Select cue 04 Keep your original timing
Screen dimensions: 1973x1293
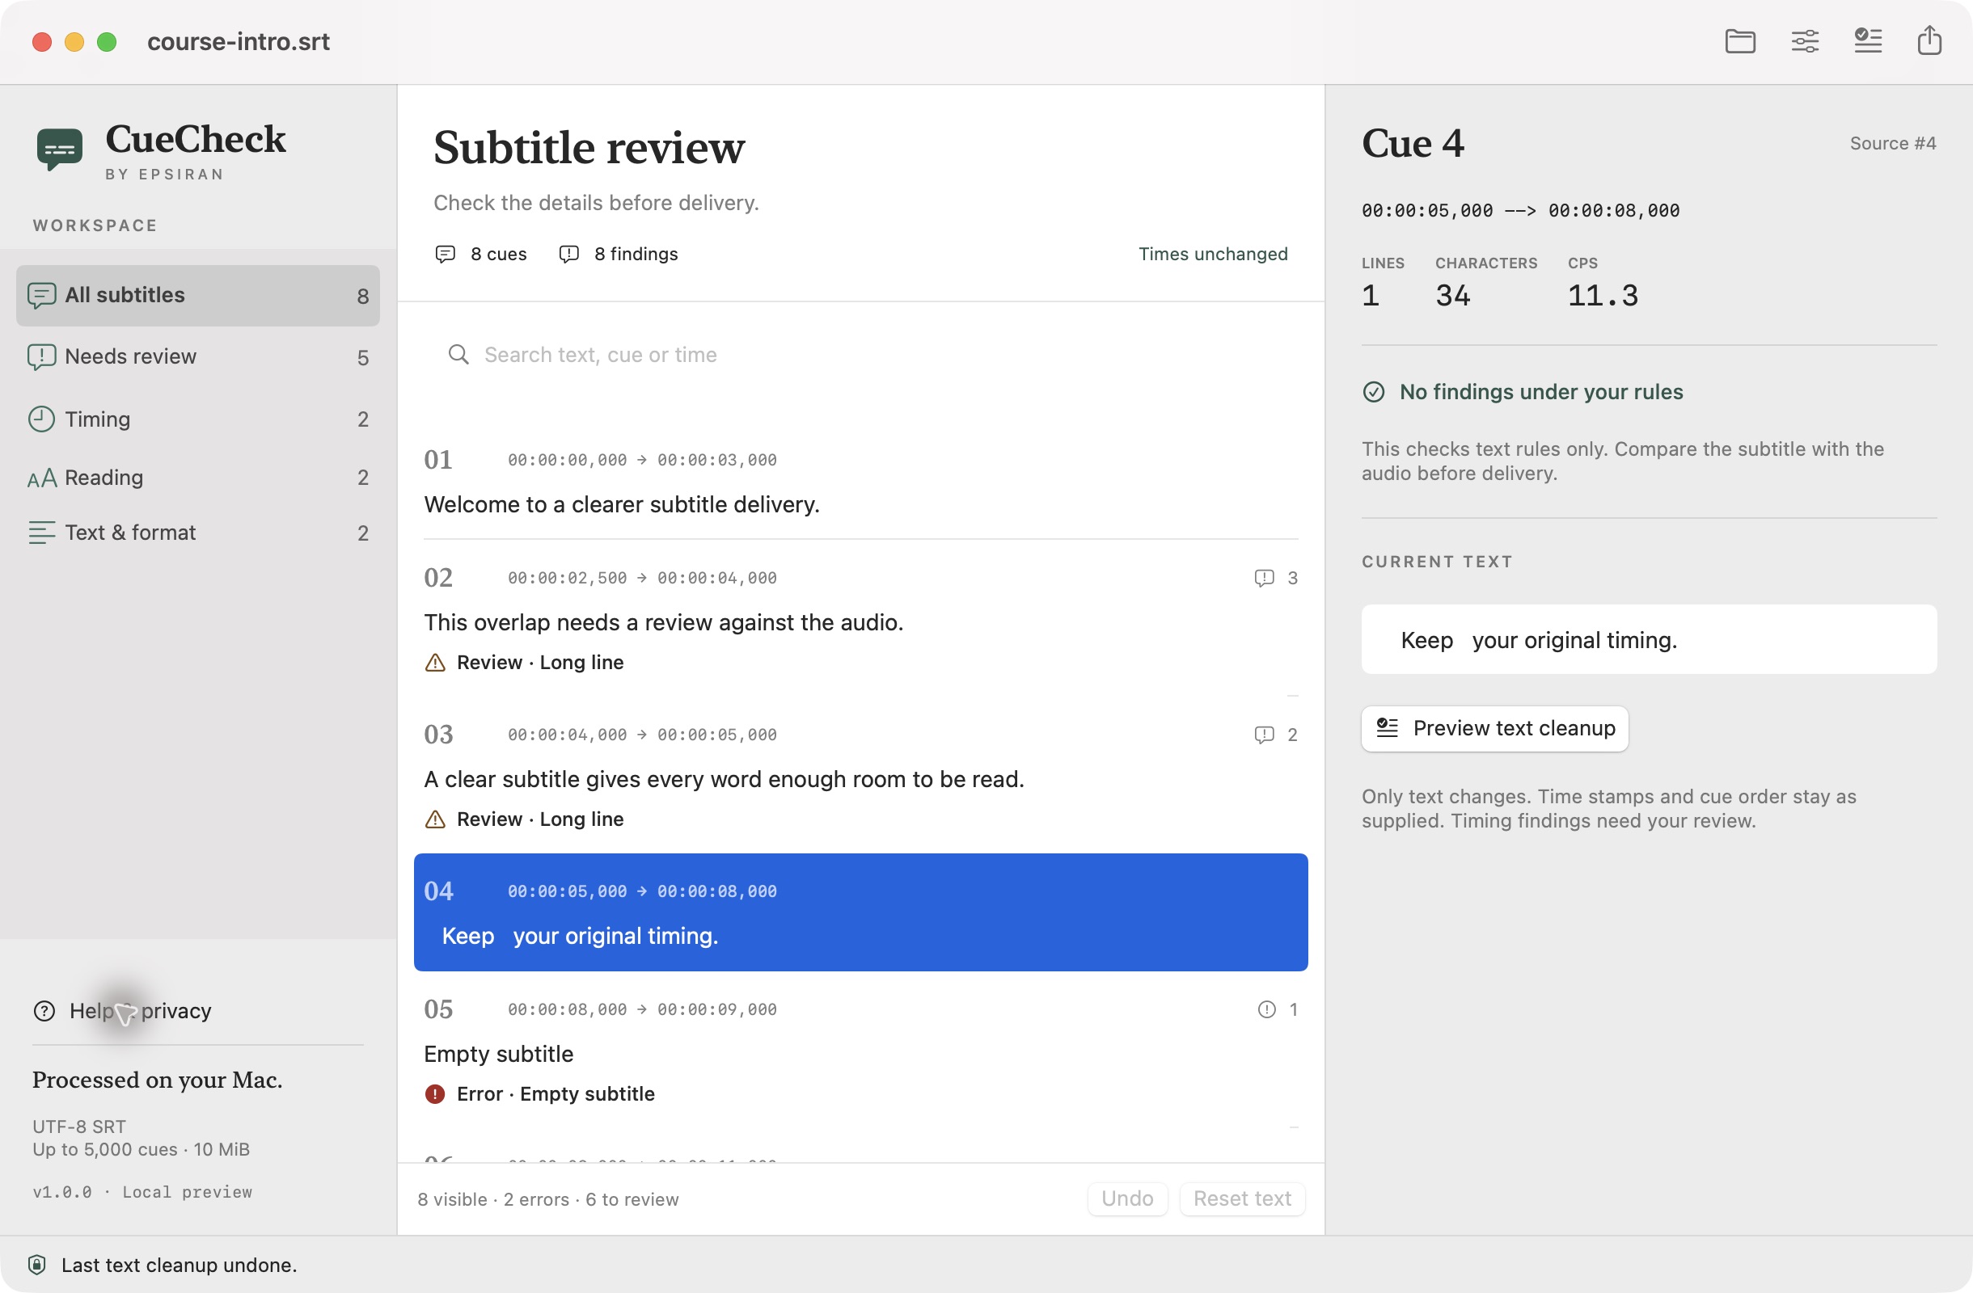[860, 912]
